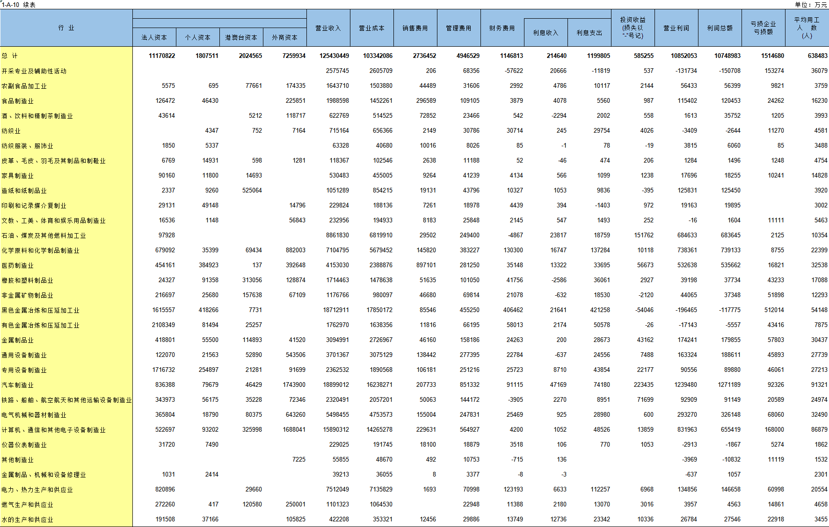The height and width of the screenshot is (527, 829).
Task: Select the cell with value -57622
Action: 514,71
